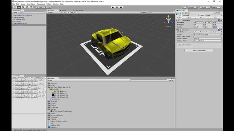Select the Move tool in toolbar

[19, 7]
